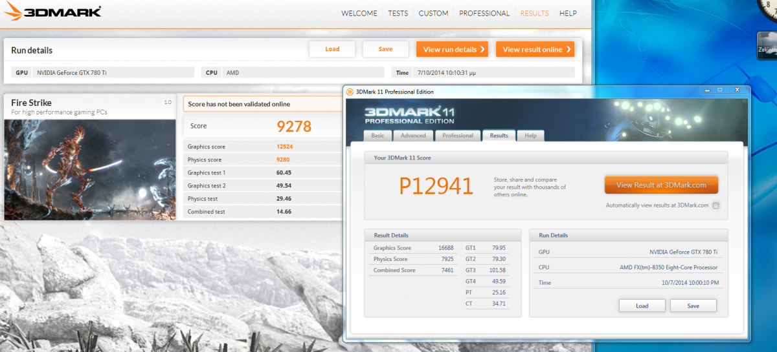Select the Results tab in 3DMark 11
This screenshot has width=777, height=352.
499,136
